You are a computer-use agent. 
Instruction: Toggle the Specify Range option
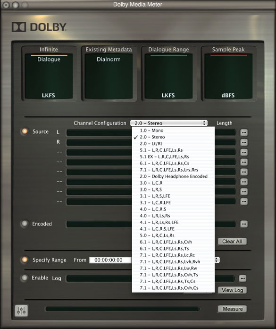pyautogui.click(x=25, y=260)
